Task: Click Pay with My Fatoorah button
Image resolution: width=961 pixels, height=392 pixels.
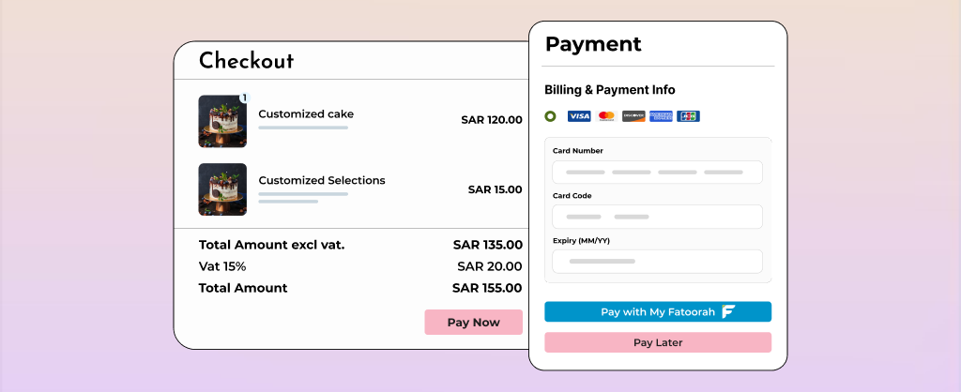Action: pos(657,311)
